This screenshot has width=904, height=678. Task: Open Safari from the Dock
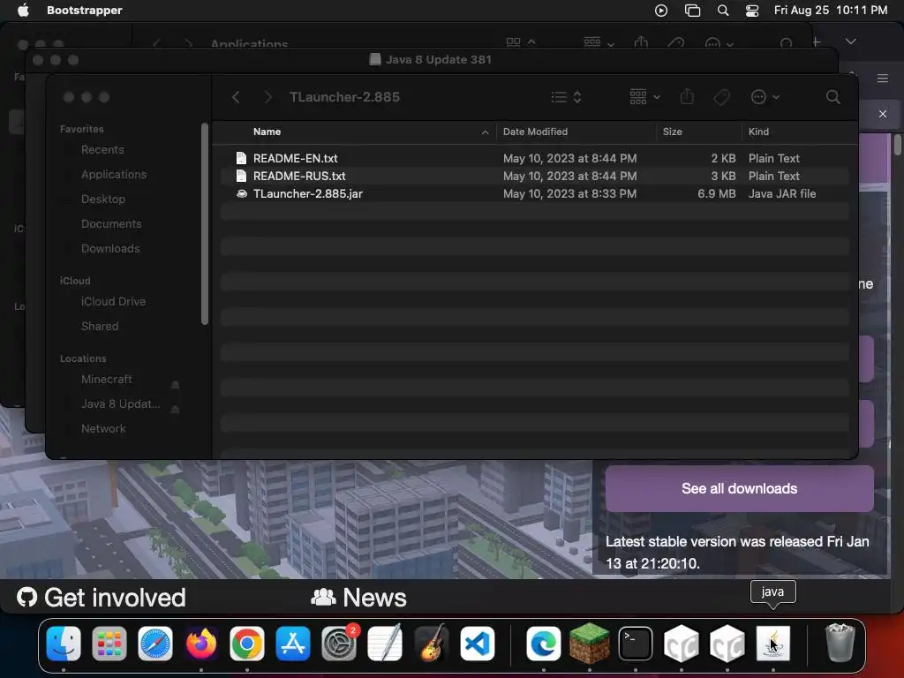point(155,644)
